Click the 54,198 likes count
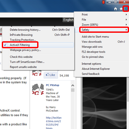Image resolution: width=129 pixels, height=129 pixels. click(64, 76)
